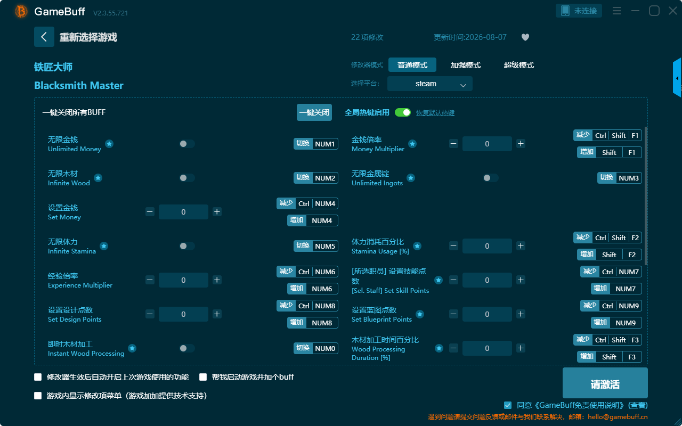Click the GameBuff logo icon

pyautogui.click(x=21, y=11)
